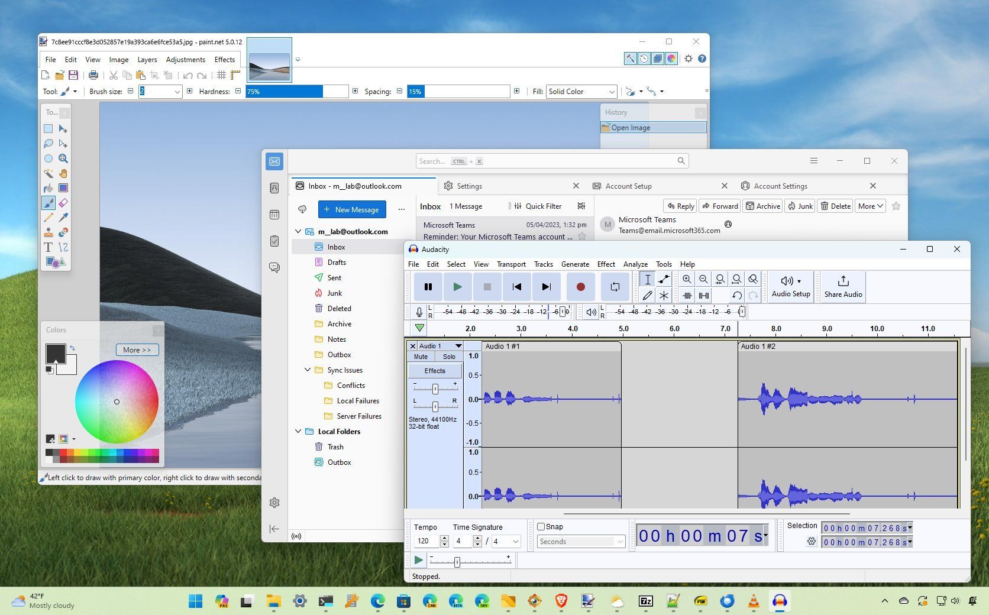Select the Text tool in paint.net toolbox

[49, 247]
